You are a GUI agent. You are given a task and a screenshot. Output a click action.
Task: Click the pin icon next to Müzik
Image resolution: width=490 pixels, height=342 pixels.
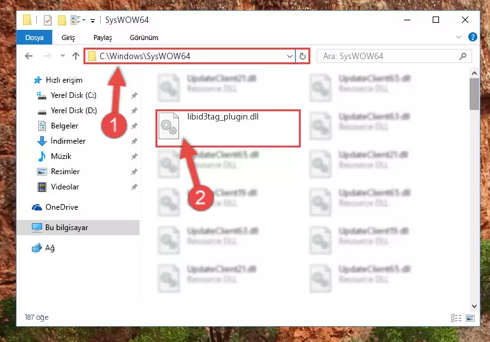click(134, 156)
